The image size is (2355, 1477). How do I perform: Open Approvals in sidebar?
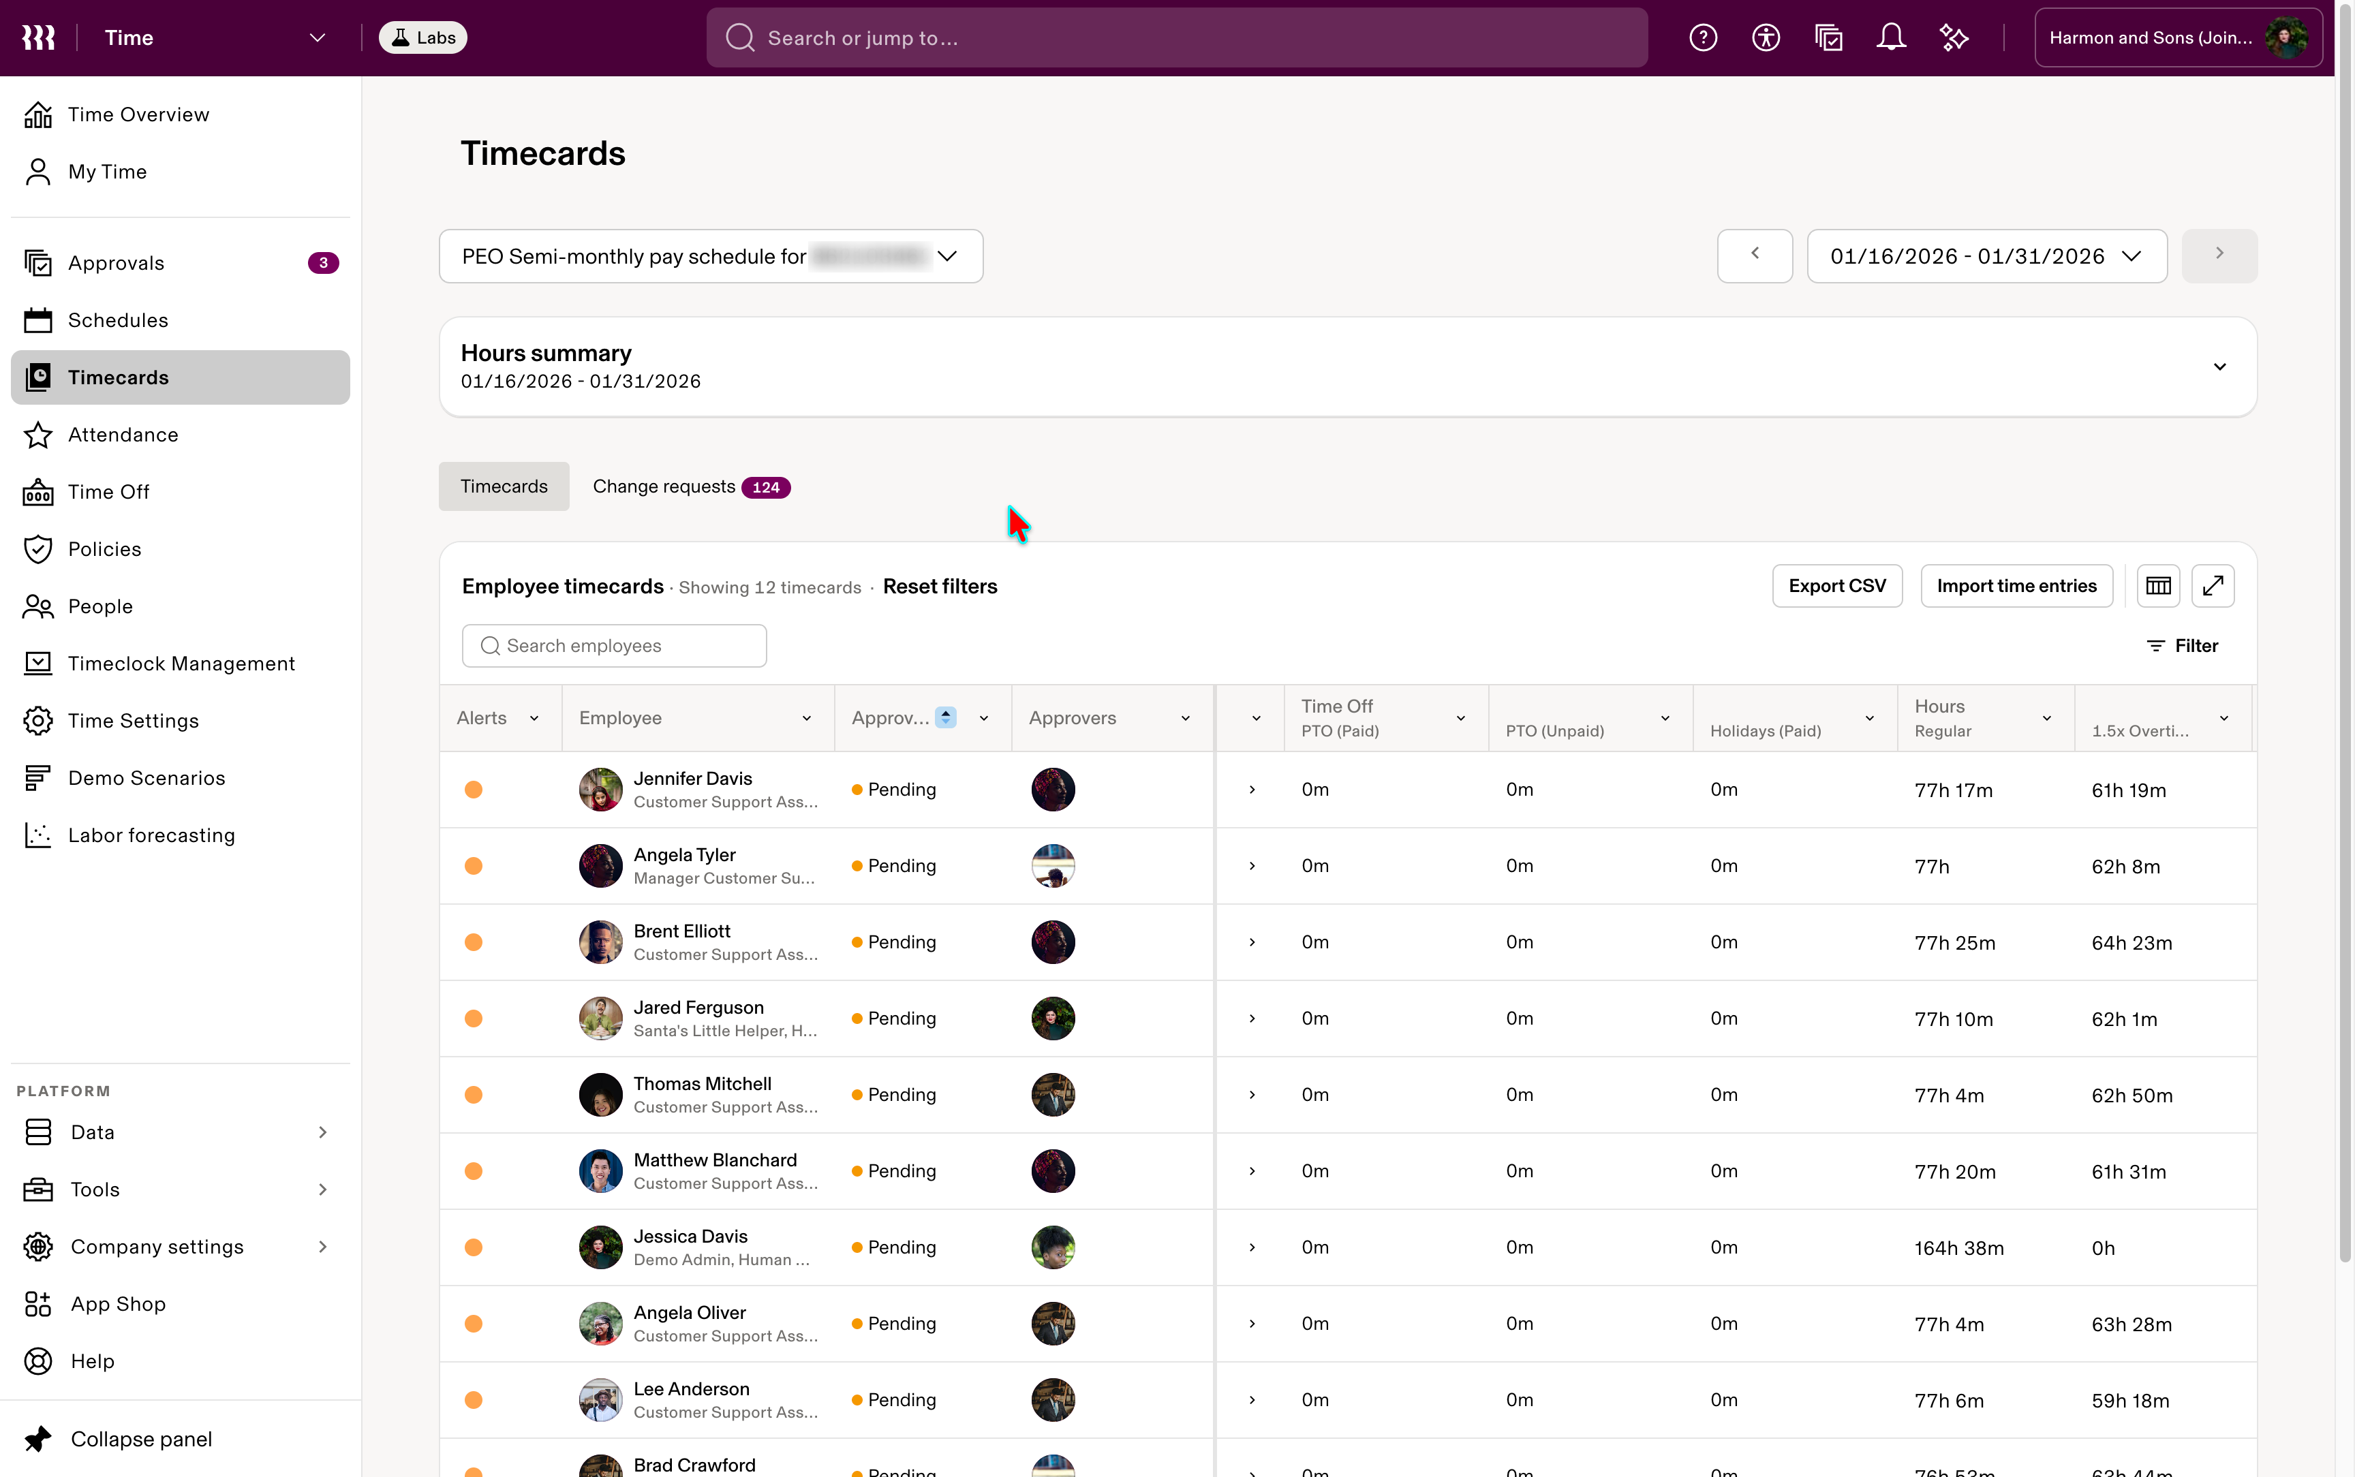[181, 263]
